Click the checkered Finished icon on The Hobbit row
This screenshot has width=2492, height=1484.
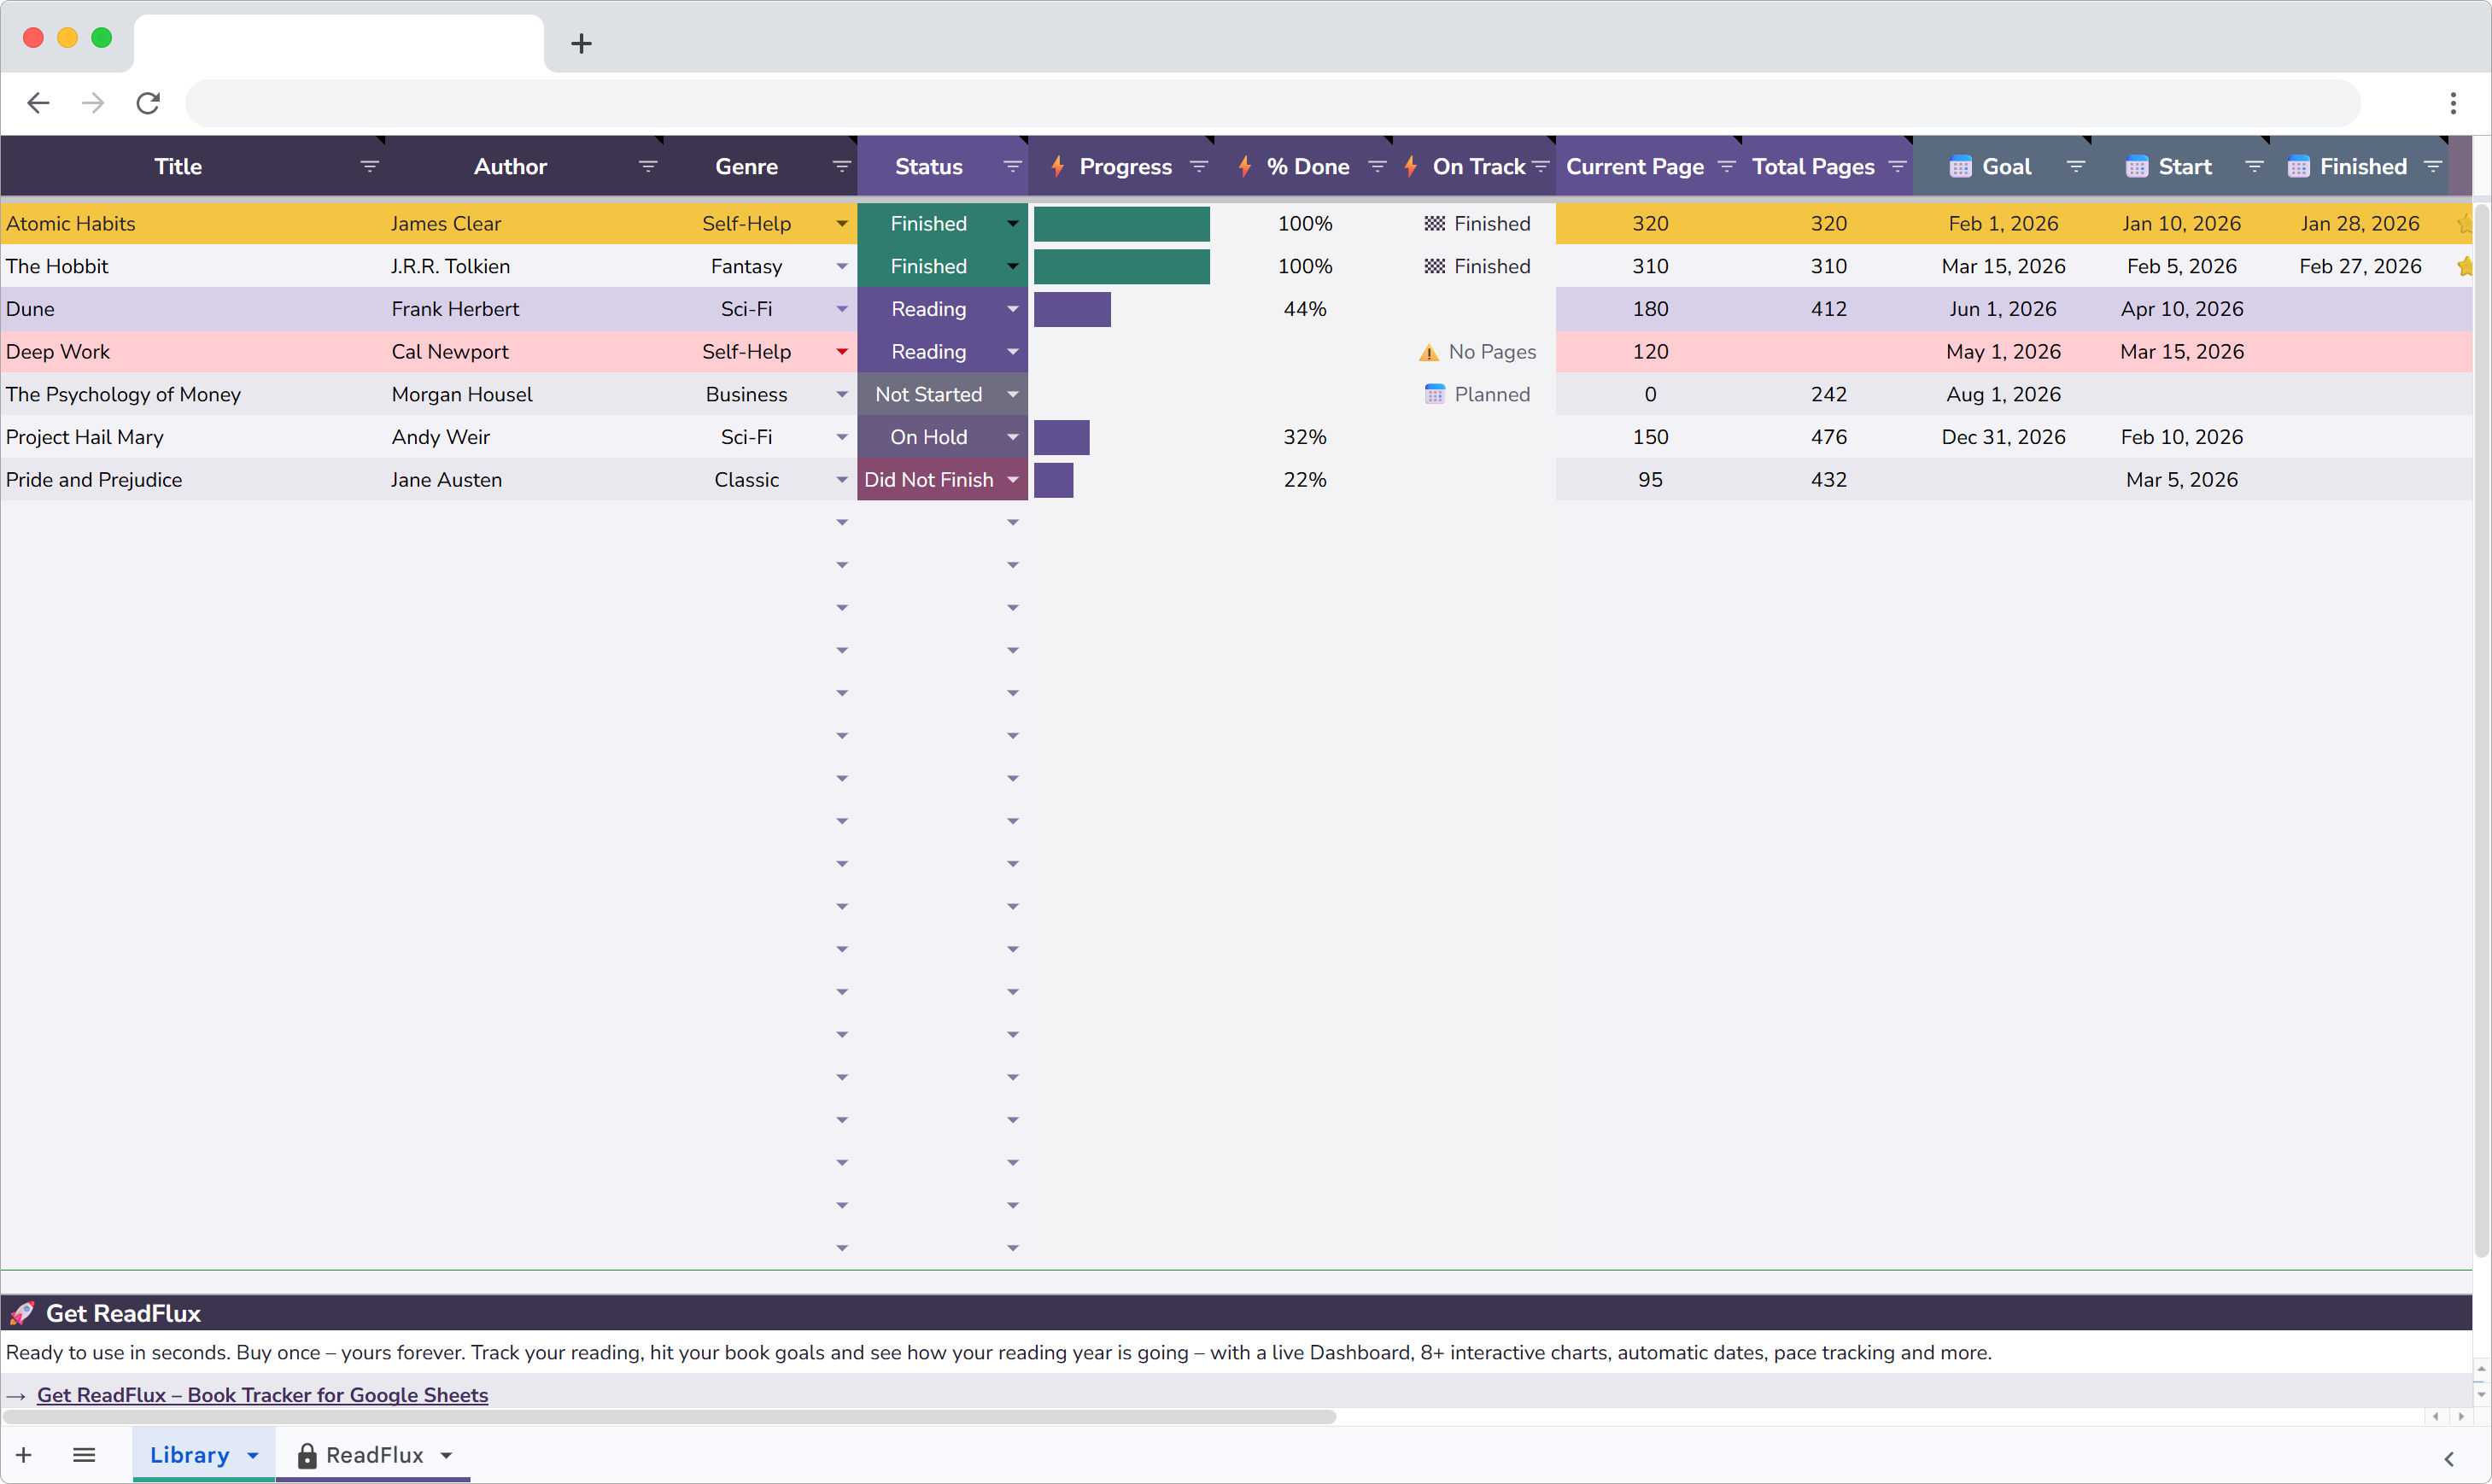[x=1435, y=266]
